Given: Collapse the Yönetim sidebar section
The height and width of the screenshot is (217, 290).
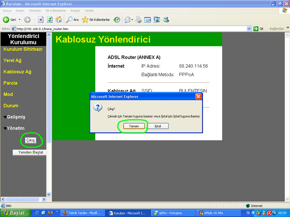Looking at the screenshot, I should click(14, 128).
